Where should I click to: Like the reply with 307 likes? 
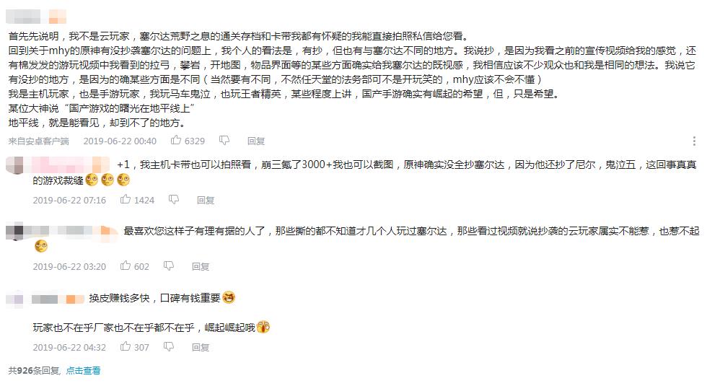[126, 347]
